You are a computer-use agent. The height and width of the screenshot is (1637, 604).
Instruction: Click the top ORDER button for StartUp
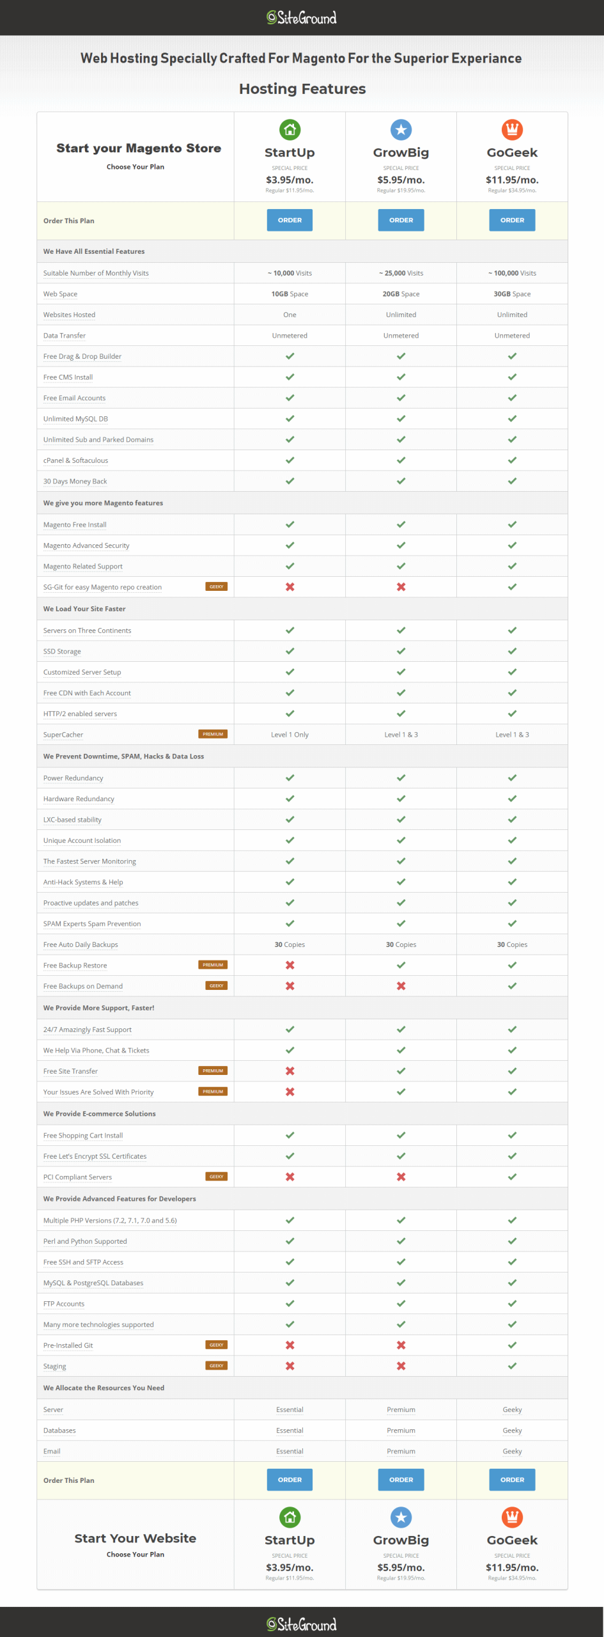point(290,220)
